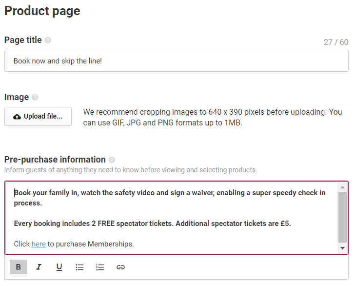Open help tooltip for Pre-purchase information
The height and width of the screenshot is (286, 355).
coord(112,160)
